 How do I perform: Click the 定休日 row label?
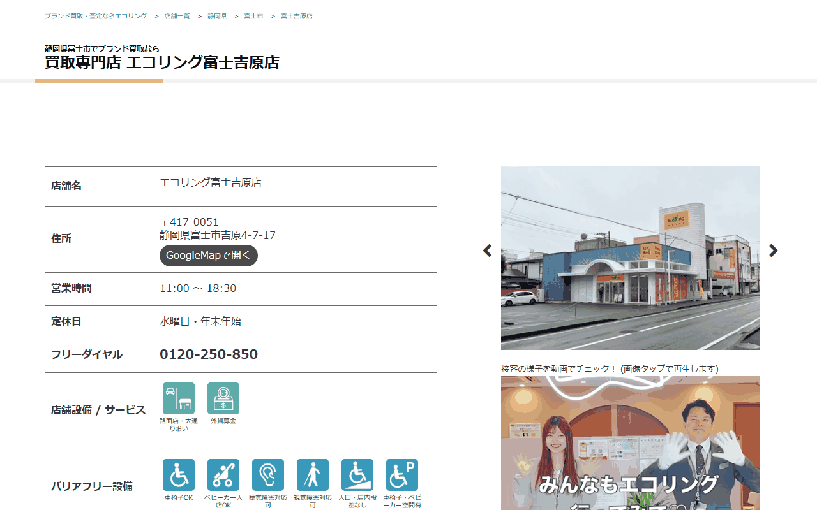click(x=66, y=321)
